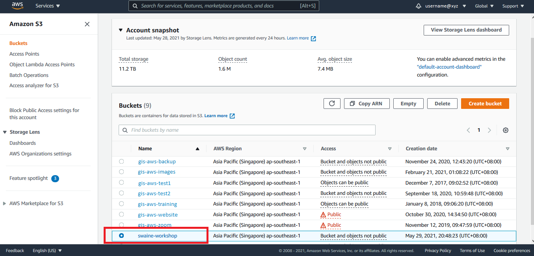Open the default-account-dashboard link
This screenshot has height=256, width=534.
pos(449,67)
